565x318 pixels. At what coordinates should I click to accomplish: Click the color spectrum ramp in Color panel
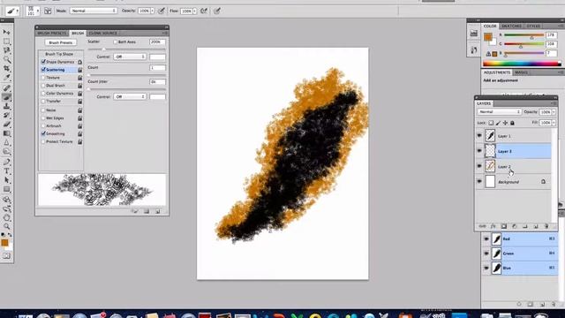522,64
